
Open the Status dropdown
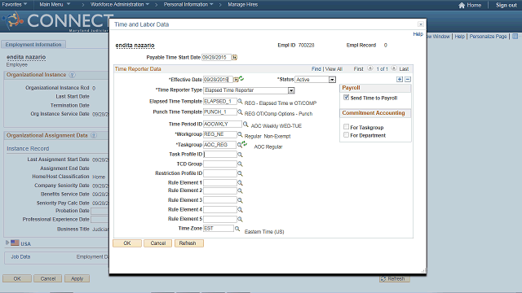[x=332, y=80]
